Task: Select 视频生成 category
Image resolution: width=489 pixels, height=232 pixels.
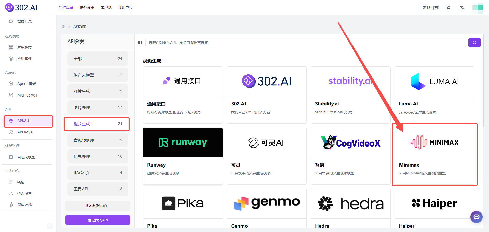Action: [x=98, y=124]
